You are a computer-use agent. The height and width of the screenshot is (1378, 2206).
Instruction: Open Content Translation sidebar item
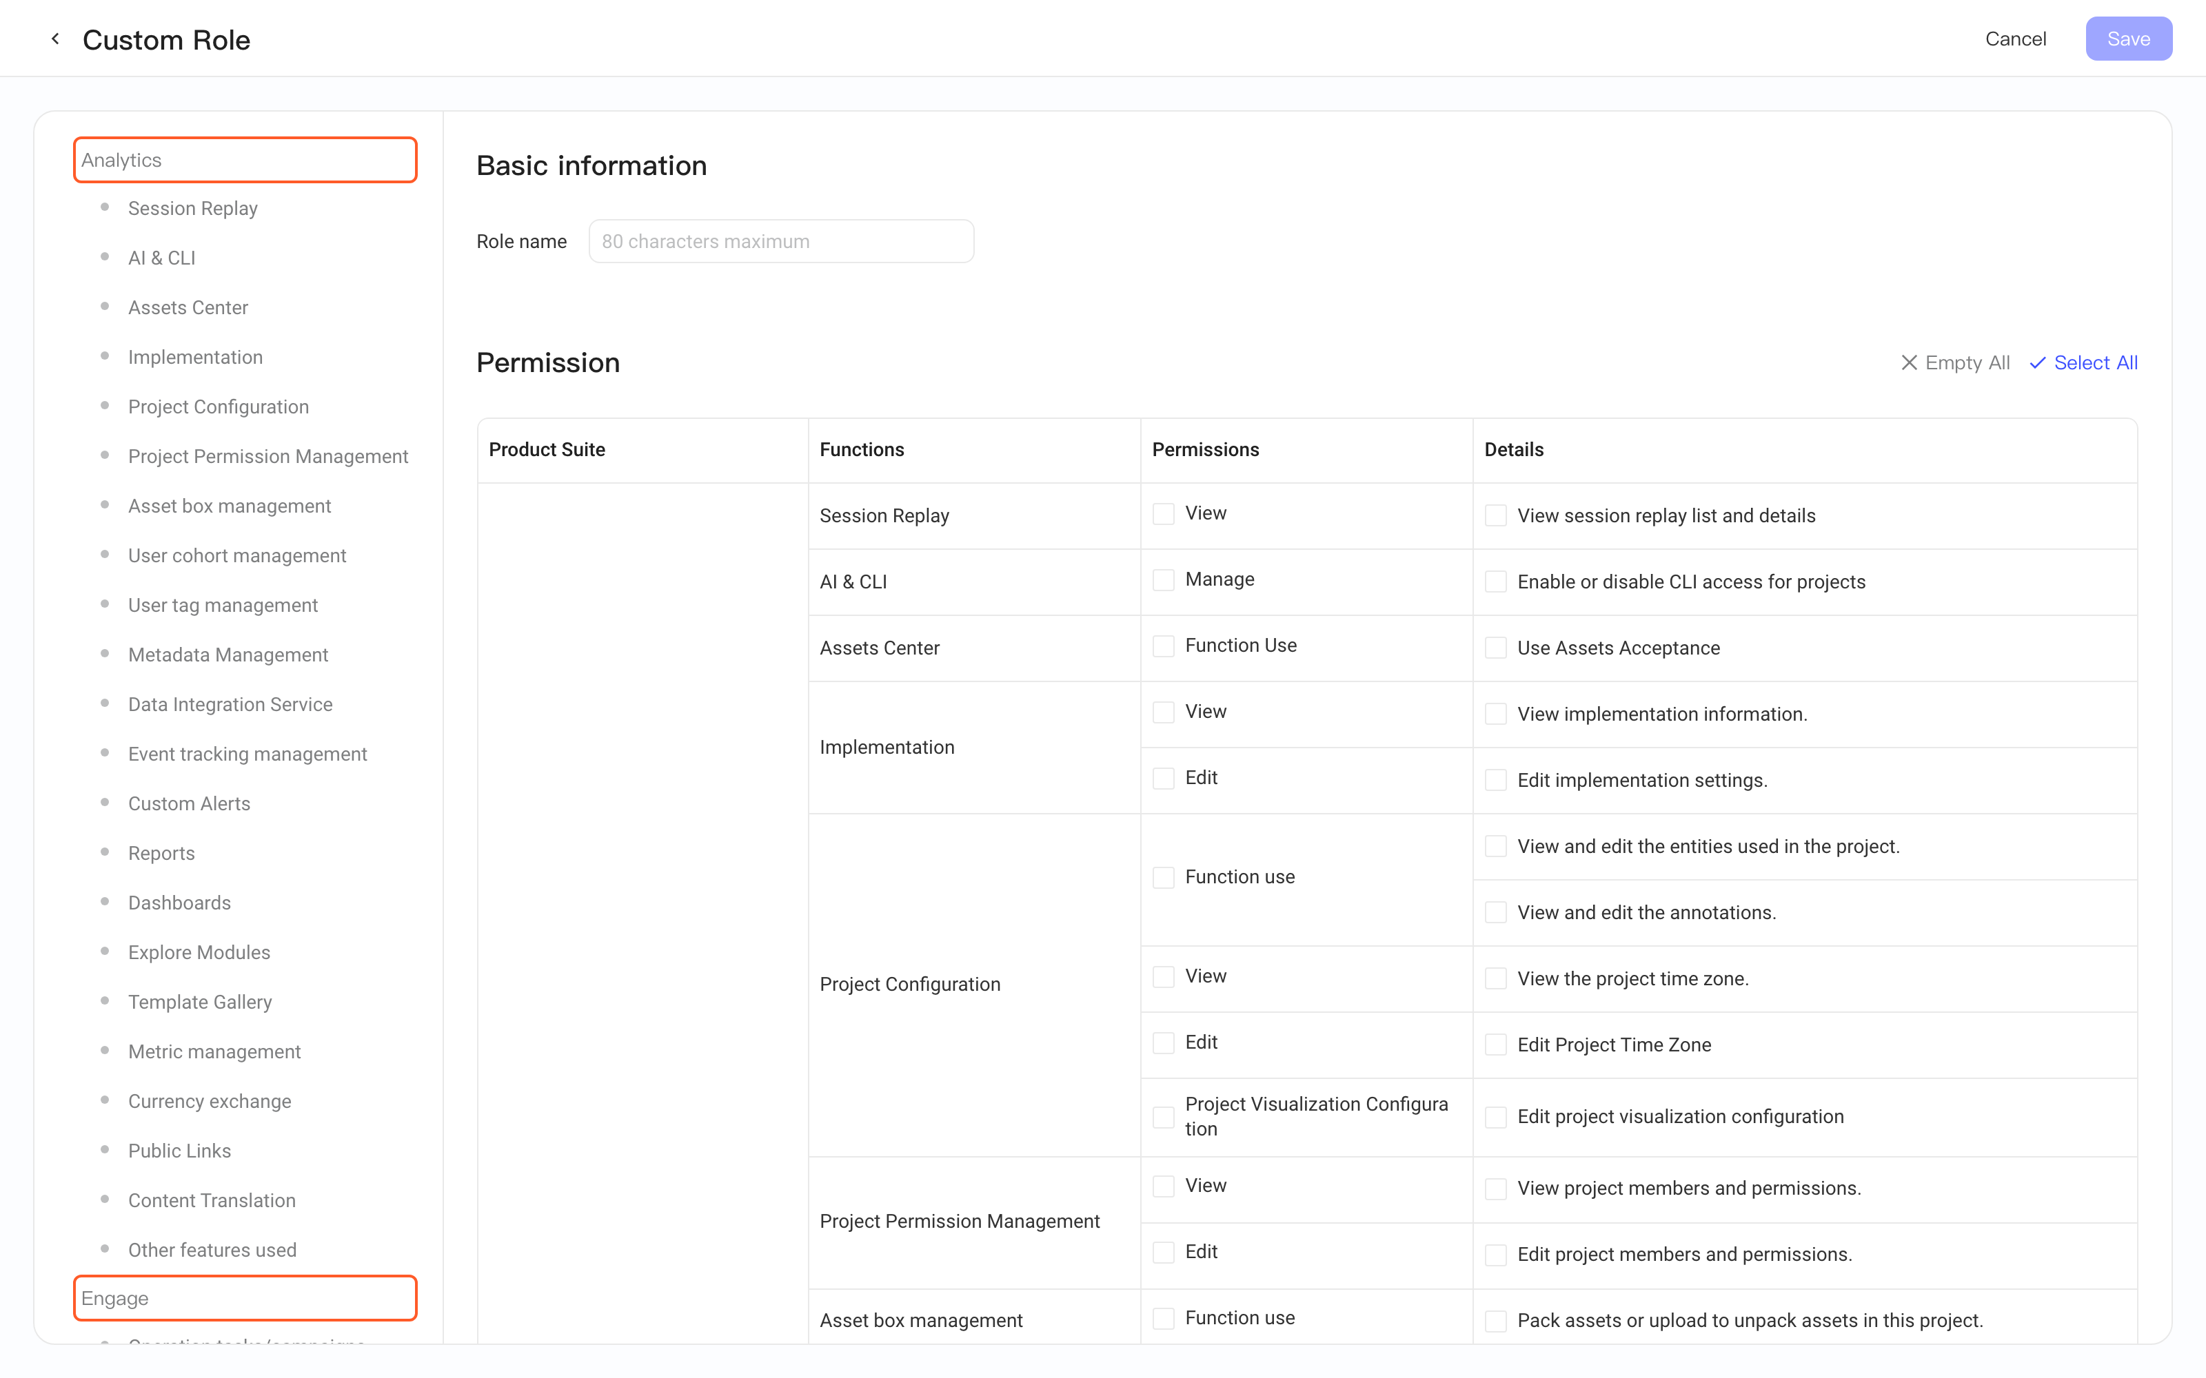pos(212,1201)
